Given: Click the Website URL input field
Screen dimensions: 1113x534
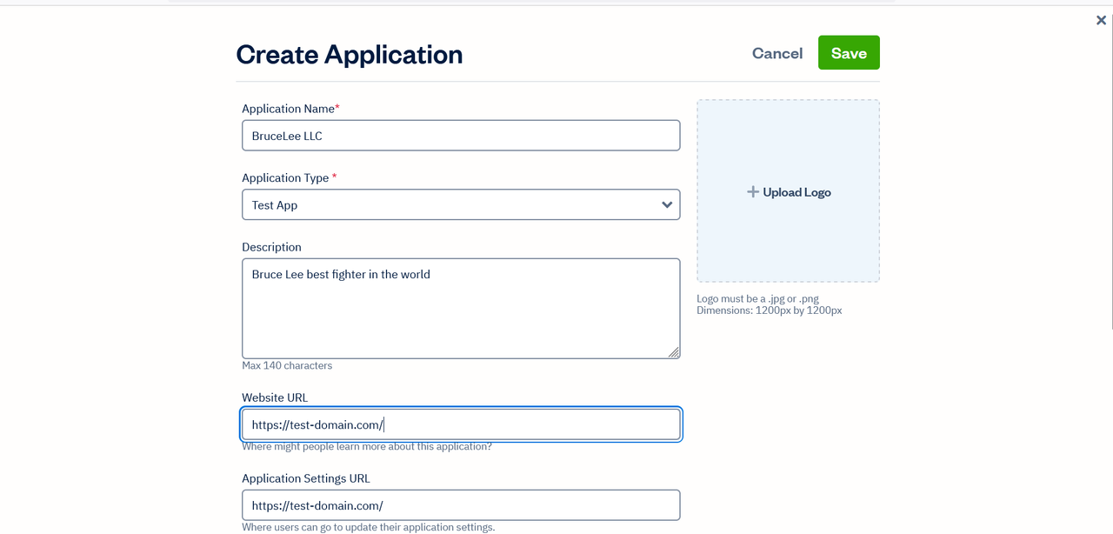Looking at the screenshot, I should [x=461, y=424].
